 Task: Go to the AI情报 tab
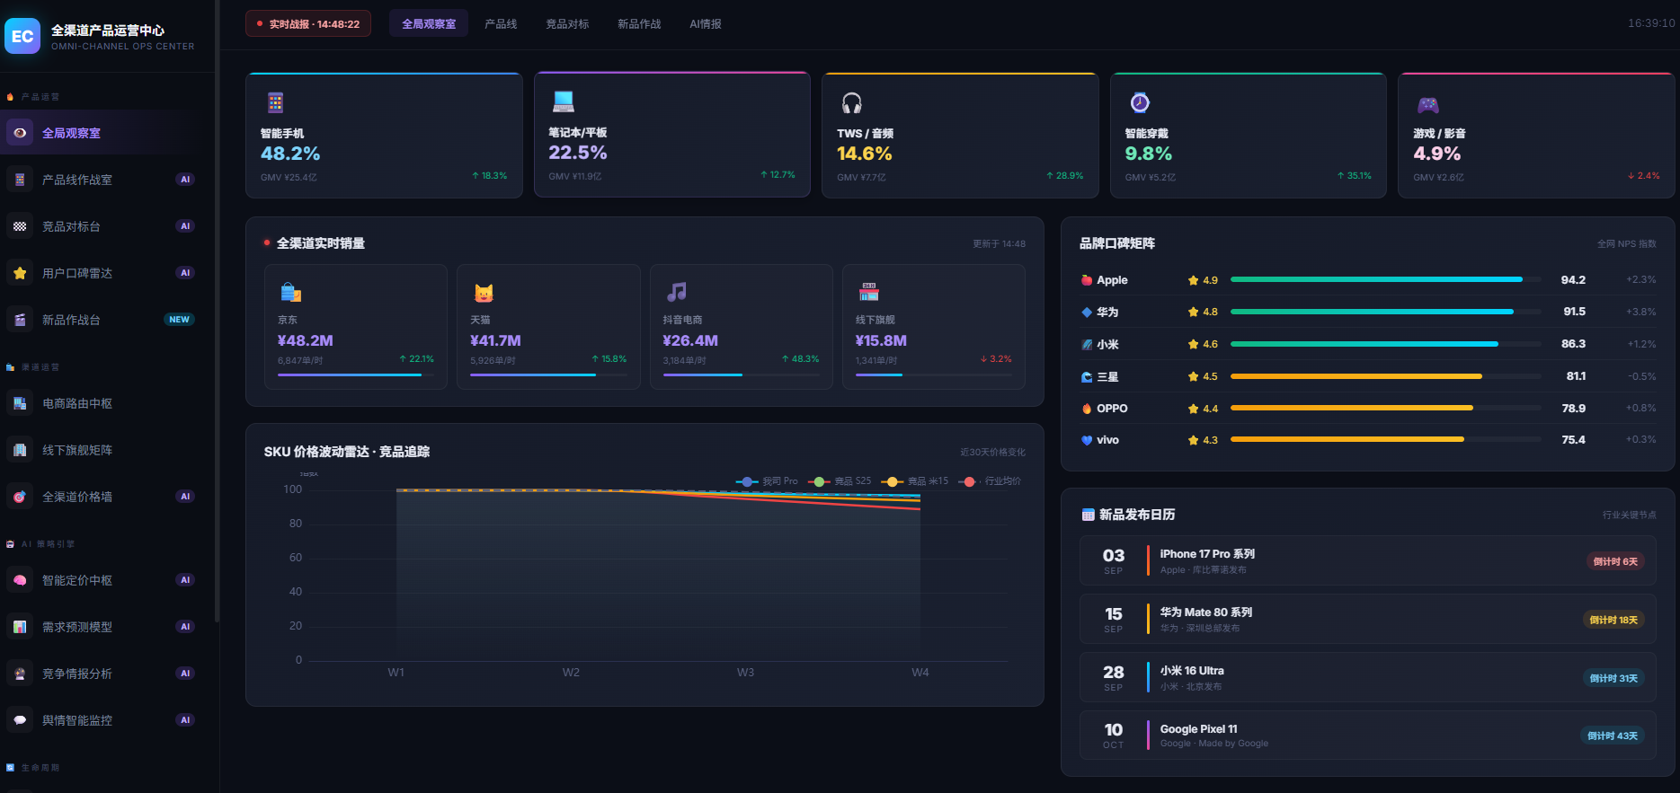pyautogui.click(x=706, y=24)
